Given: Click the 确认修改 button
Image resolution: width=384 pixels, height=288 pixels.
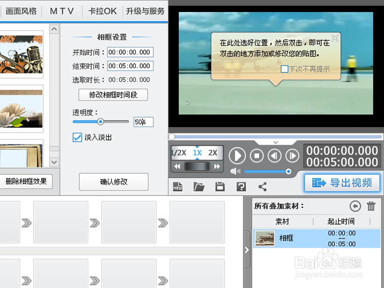Looking at the screenshot, I should point(114,182).
